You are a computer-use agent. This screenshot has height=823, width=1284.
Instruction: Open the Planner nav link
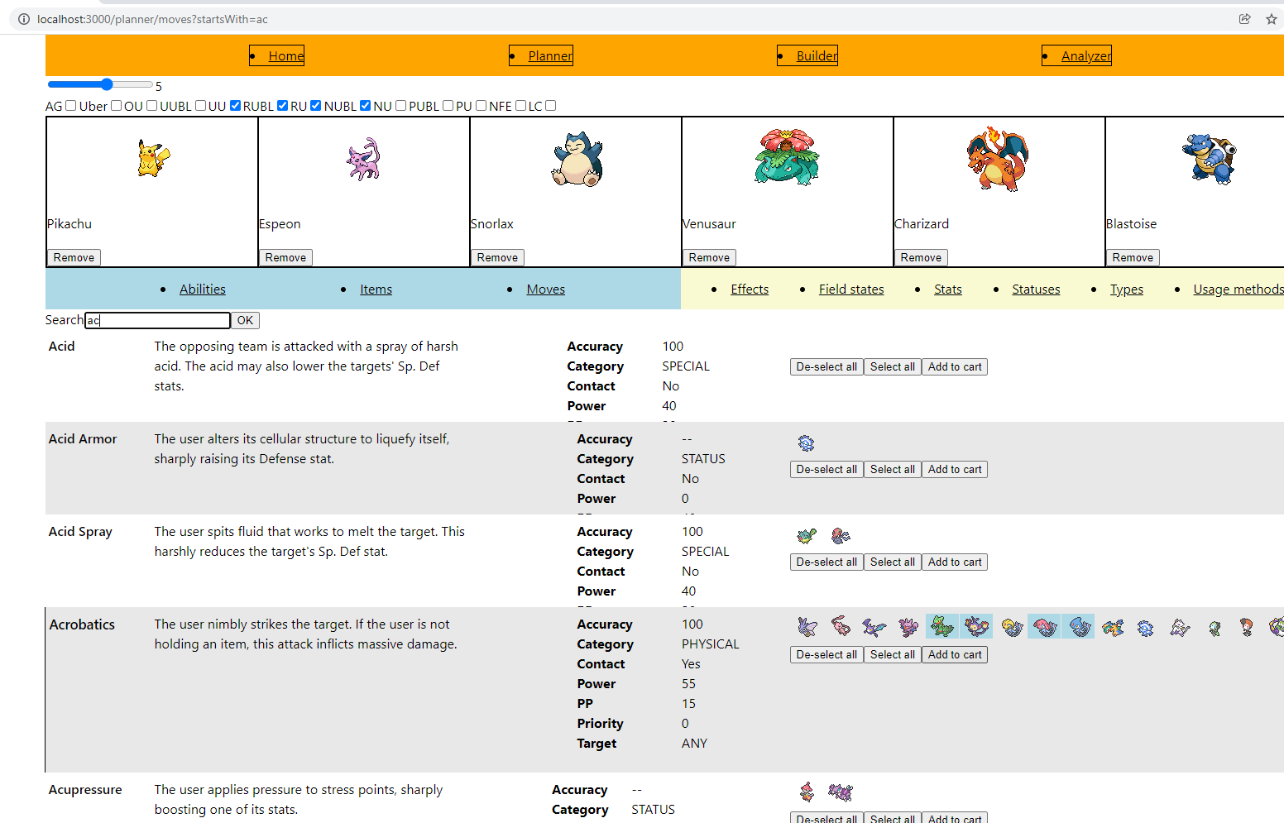click(x=550, y=55)
